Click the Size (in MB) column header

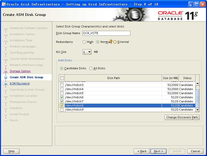click(x=170, y=78)
